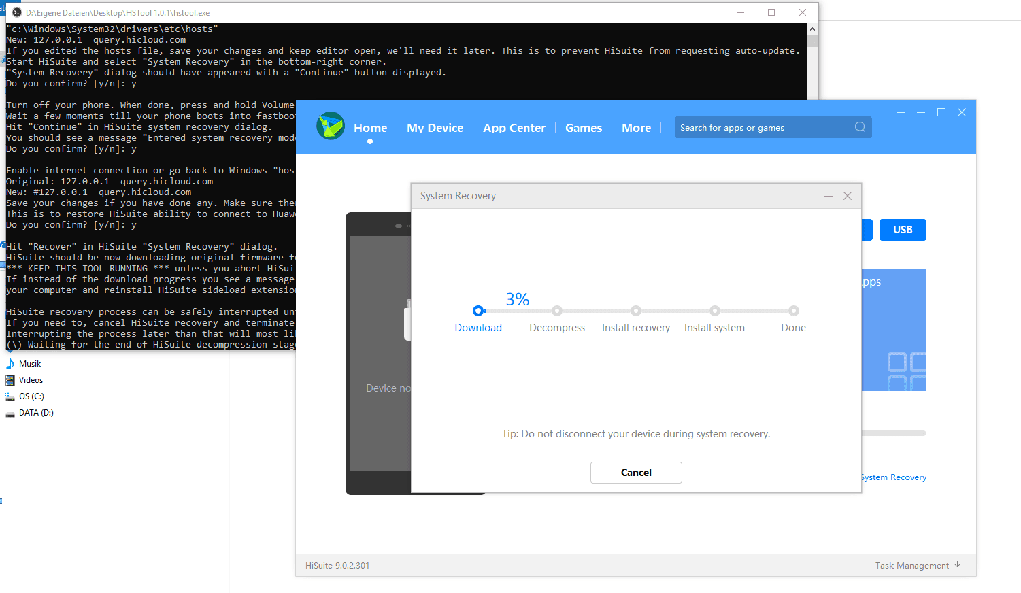The image size is (1021, 593).
Task: Cancel the system recovery download
Action: coord(636,473)
